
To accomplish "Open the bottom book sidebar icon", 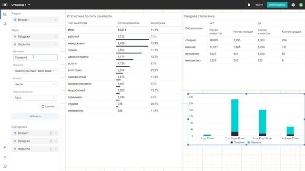I will click(5, 166).
